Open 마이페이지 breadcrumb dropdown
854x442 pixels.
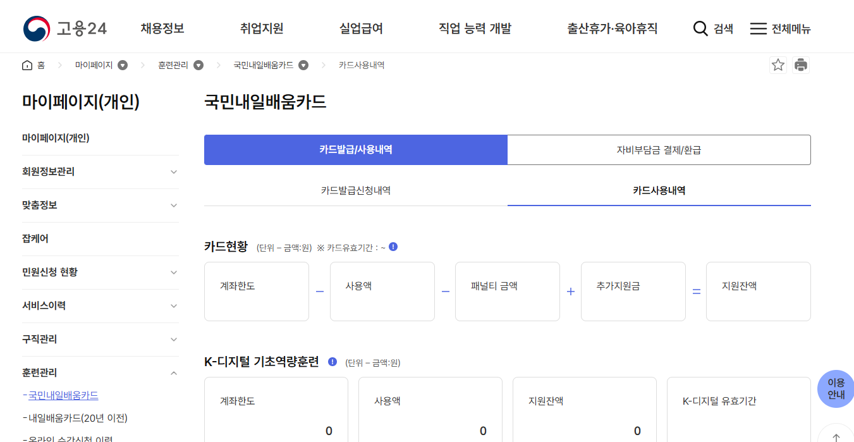click(x=123, y=65)
